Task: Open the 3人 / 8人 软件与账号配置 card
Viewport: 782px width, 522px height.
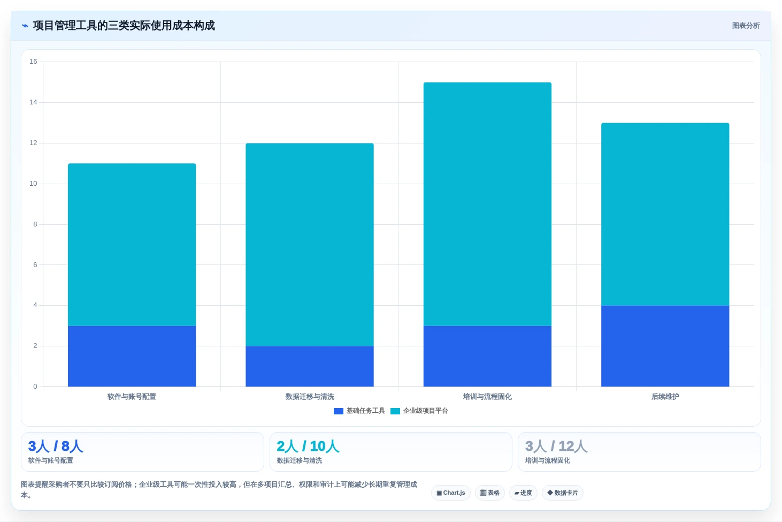Action: [142, 452]
